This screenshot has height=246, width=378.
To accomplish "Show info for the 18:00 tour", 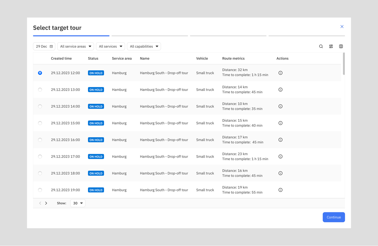I will [x=280, y=173].
